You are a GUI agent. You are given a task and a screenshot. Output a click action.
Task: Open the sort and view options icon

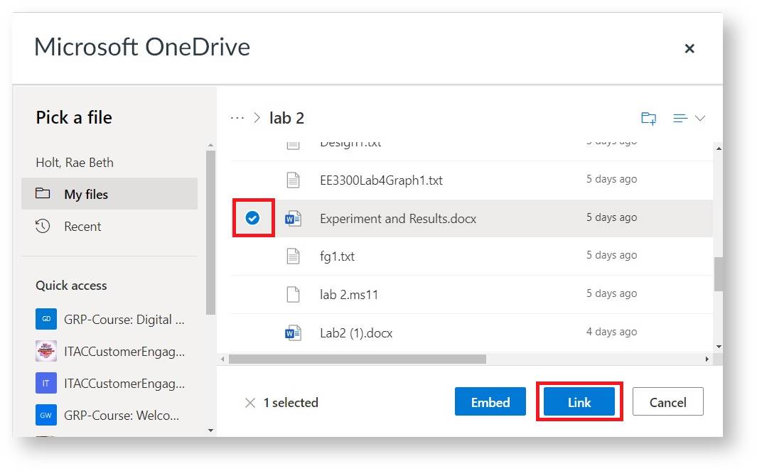[680, 119]
